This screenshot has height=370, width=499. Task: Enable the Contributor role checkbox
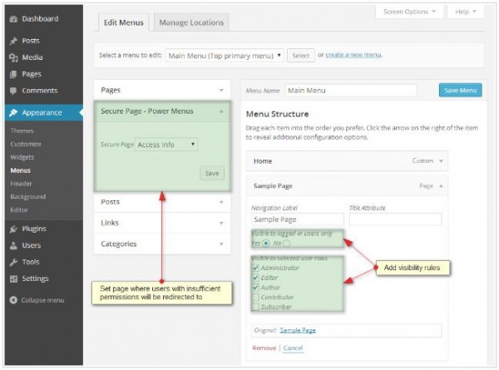[x=255, y=296]
